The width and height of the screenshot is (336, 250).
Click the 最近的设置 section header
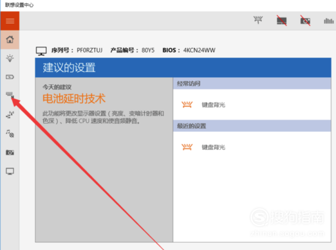click(x=252, y=126)
